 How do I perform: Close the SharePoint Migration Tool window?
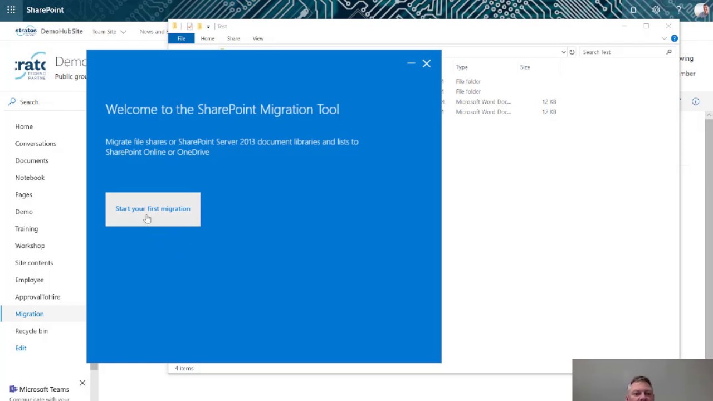(427, 63)
